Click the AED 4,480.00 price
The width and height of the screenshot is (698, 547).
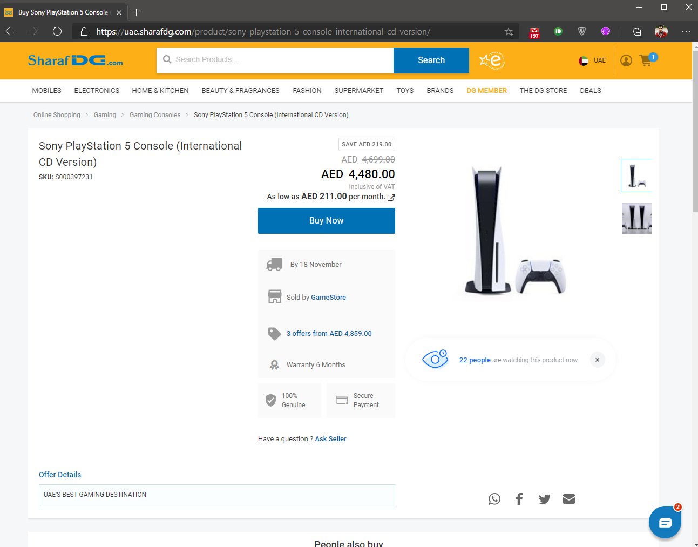tap(358, 174)
